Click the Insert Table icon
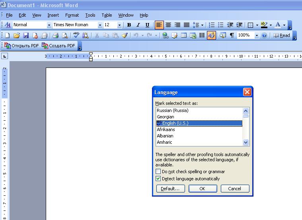 point(184,35)
